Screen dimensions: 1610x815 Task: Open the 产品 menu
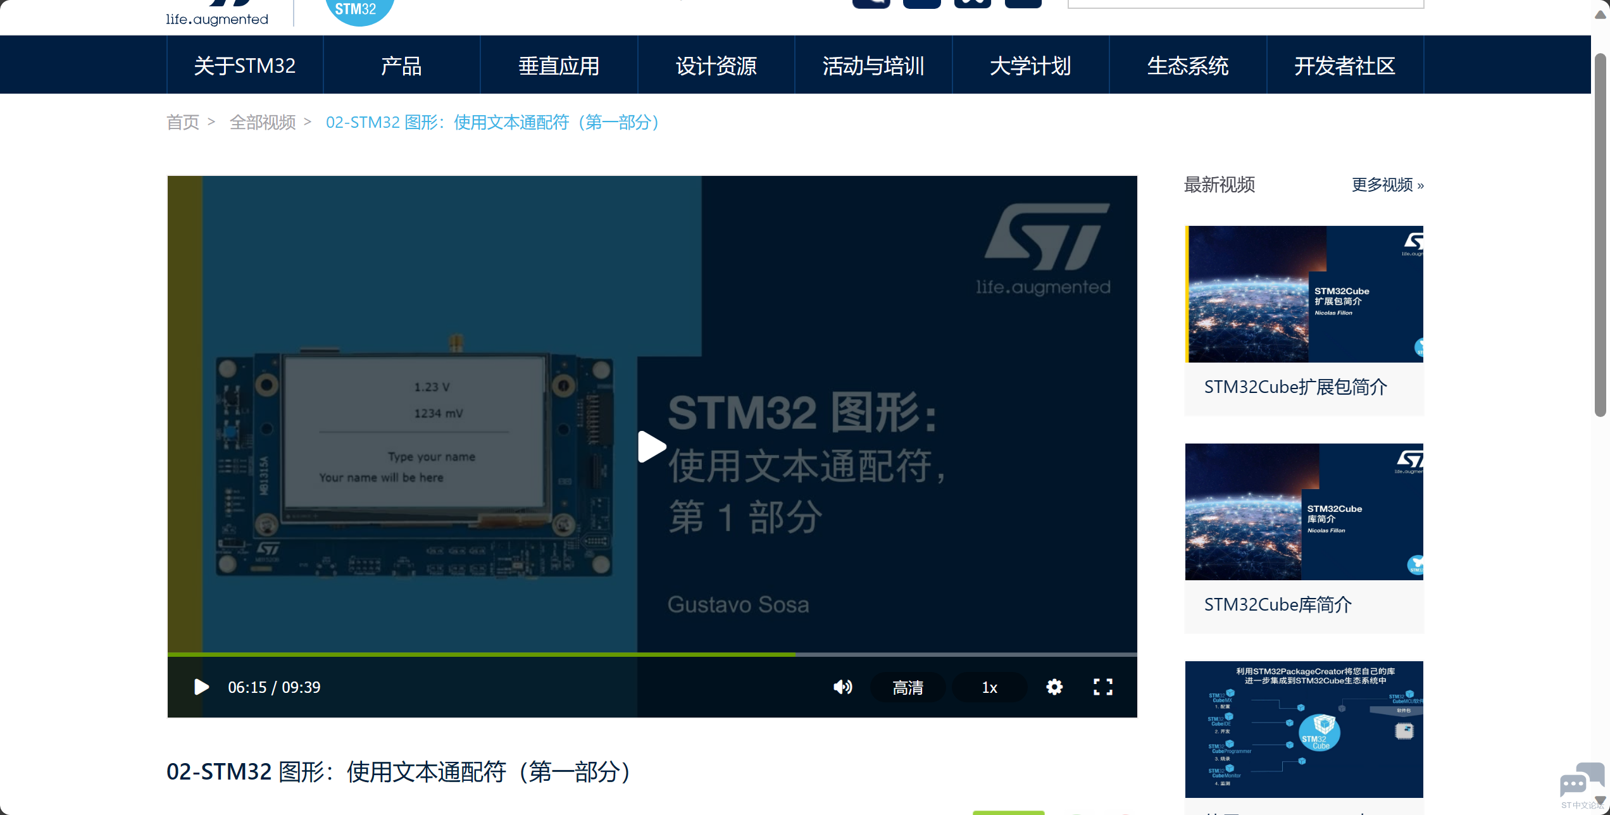click(x=402, y=65)
